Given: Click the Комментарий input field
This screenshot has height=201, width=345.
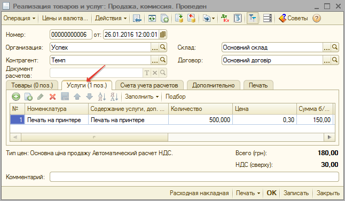Looking at the screenshot, I should click(194, 177).
